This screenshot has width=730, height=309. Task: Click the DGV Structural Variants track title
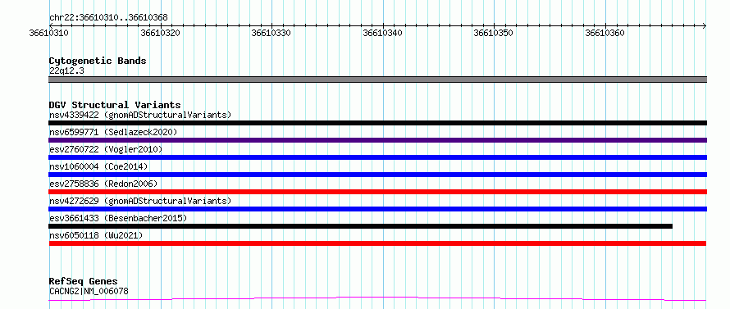[x=115, y=105]
